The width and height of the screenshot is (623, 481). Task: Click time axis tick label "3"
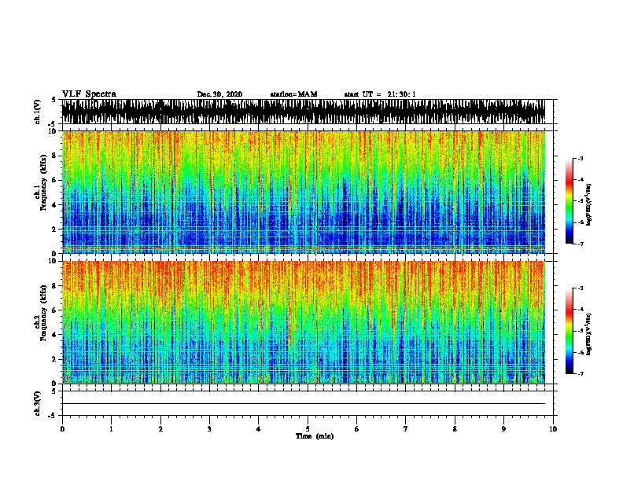(209, 429)
